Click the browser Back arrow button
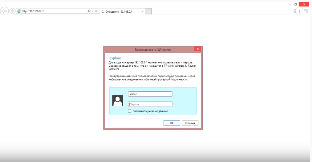Screen dimensions: 312x162 pyautogui.click(x=5, y=11)
